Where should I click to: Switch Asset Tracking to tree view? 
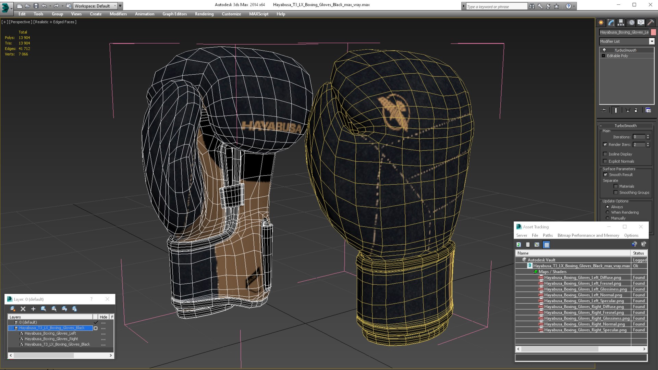[x=537, y=245]
